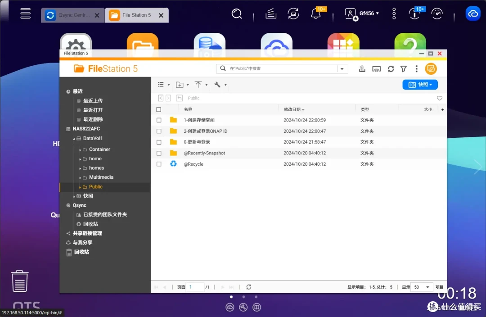This screenshot has height=317, width=486.
Task: Select 最近上传 in the sidebar
Action: coord(93,101)
